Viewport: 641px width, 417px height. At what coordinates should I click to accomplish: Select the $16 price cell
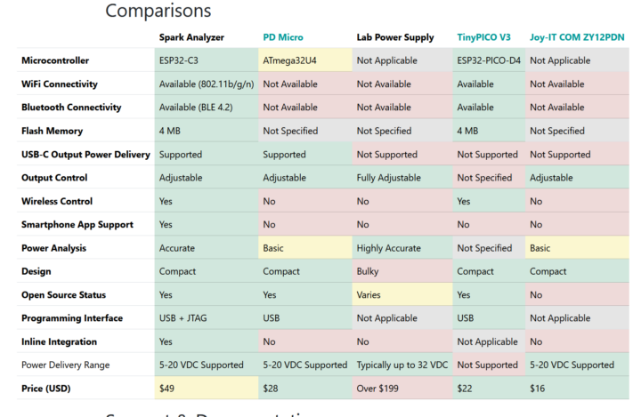577,389
